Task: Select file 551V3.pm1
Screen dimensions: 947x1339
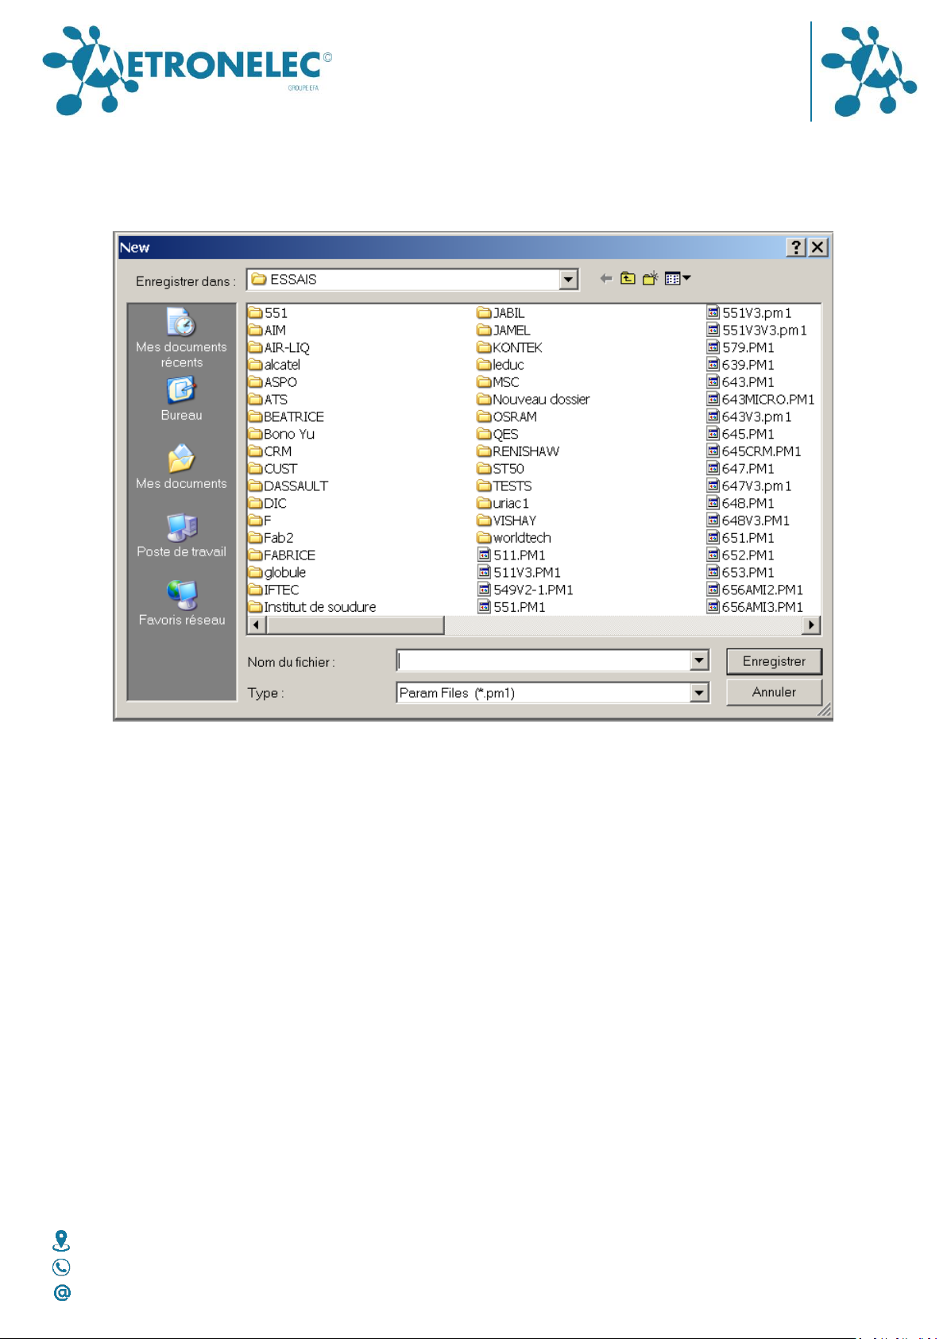Action: (x=749, y=313)
